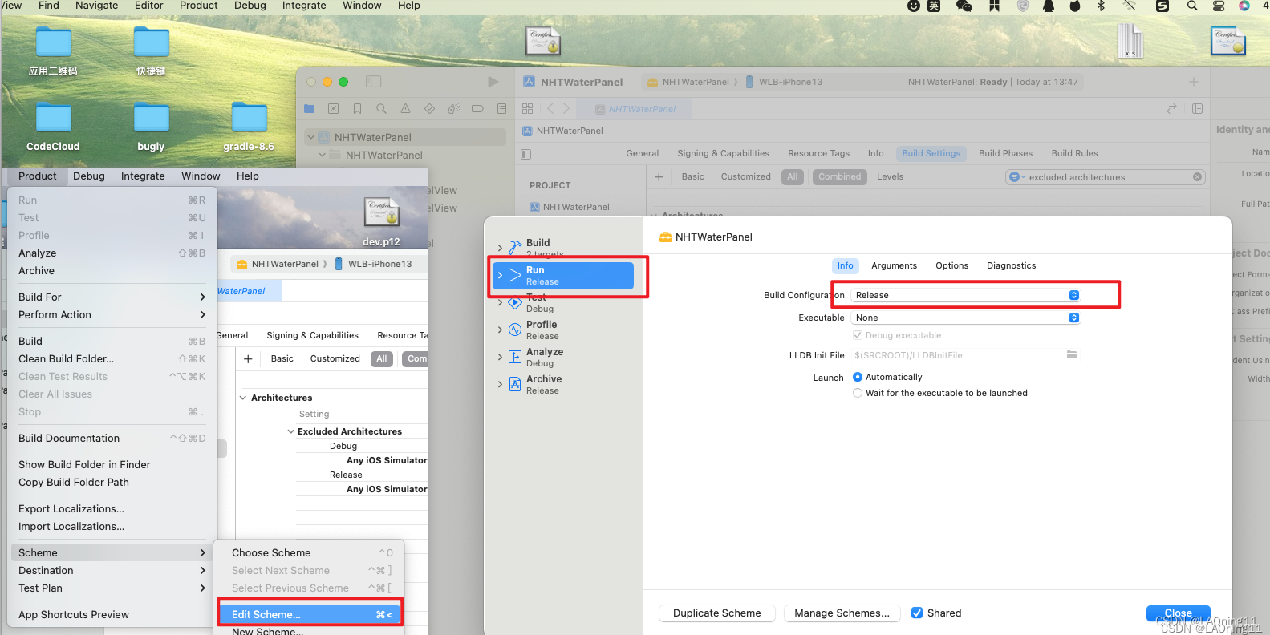
Task: Open the WeChat icon in menu bar
Action: coord(964,6)
